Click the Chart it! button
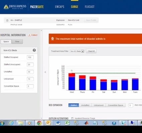 (91, 51)
